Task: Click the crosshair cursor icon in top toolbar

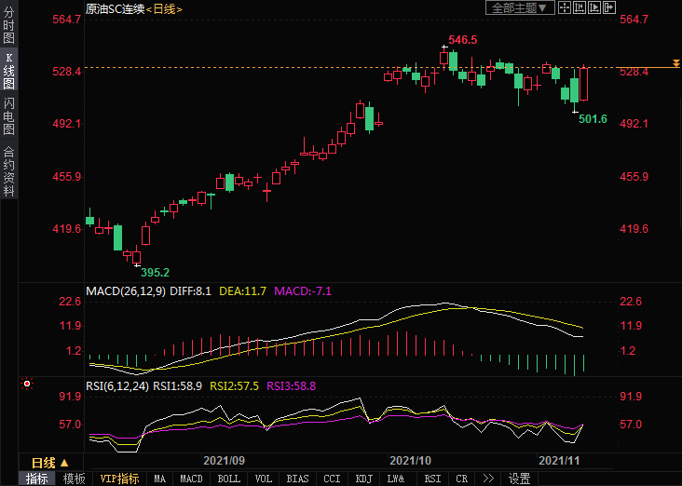Action: coord(565,7)
